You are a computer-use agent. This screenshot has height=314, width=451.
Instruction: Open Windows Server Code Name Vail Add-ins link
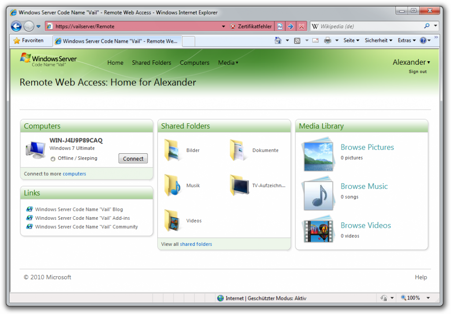pos(82,218)
